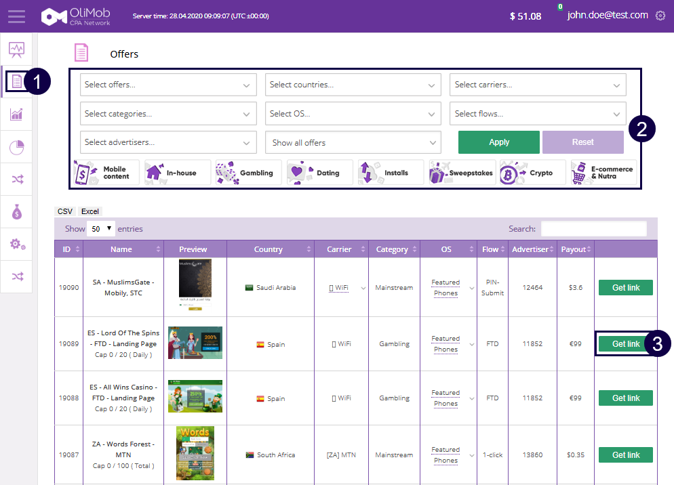Open the entries-per-page dropdown
The image size is (674, 485).
point(101,229)
